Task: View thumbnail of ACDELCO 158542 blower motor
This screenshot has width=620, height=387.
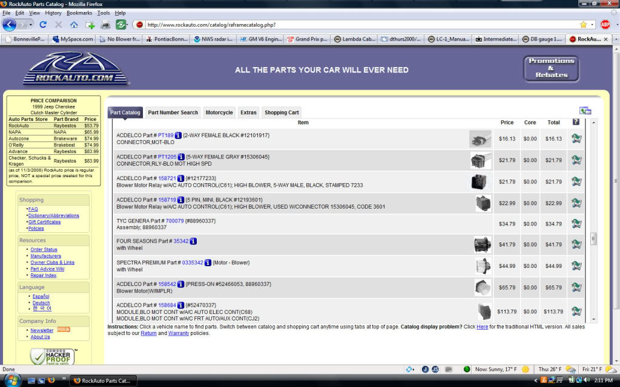Action: point(483,287)
